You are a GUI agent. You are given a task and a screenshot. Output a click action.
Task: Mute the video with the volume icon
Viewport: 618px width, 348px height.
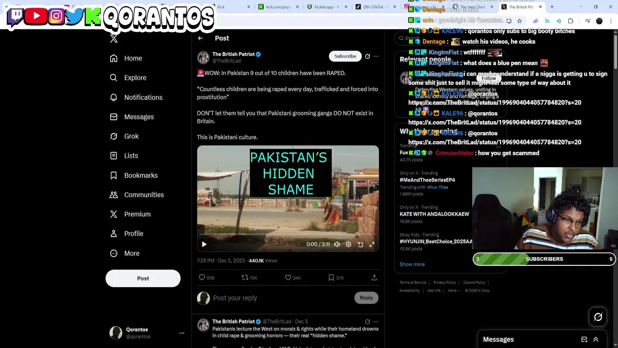337,245
